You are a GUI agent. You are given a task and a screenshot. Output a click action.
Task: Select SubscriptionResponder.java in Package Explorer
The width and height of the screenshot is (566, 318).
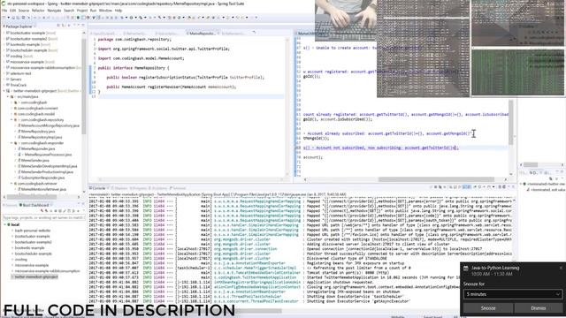pyautogui.click(x=42, y=178)
